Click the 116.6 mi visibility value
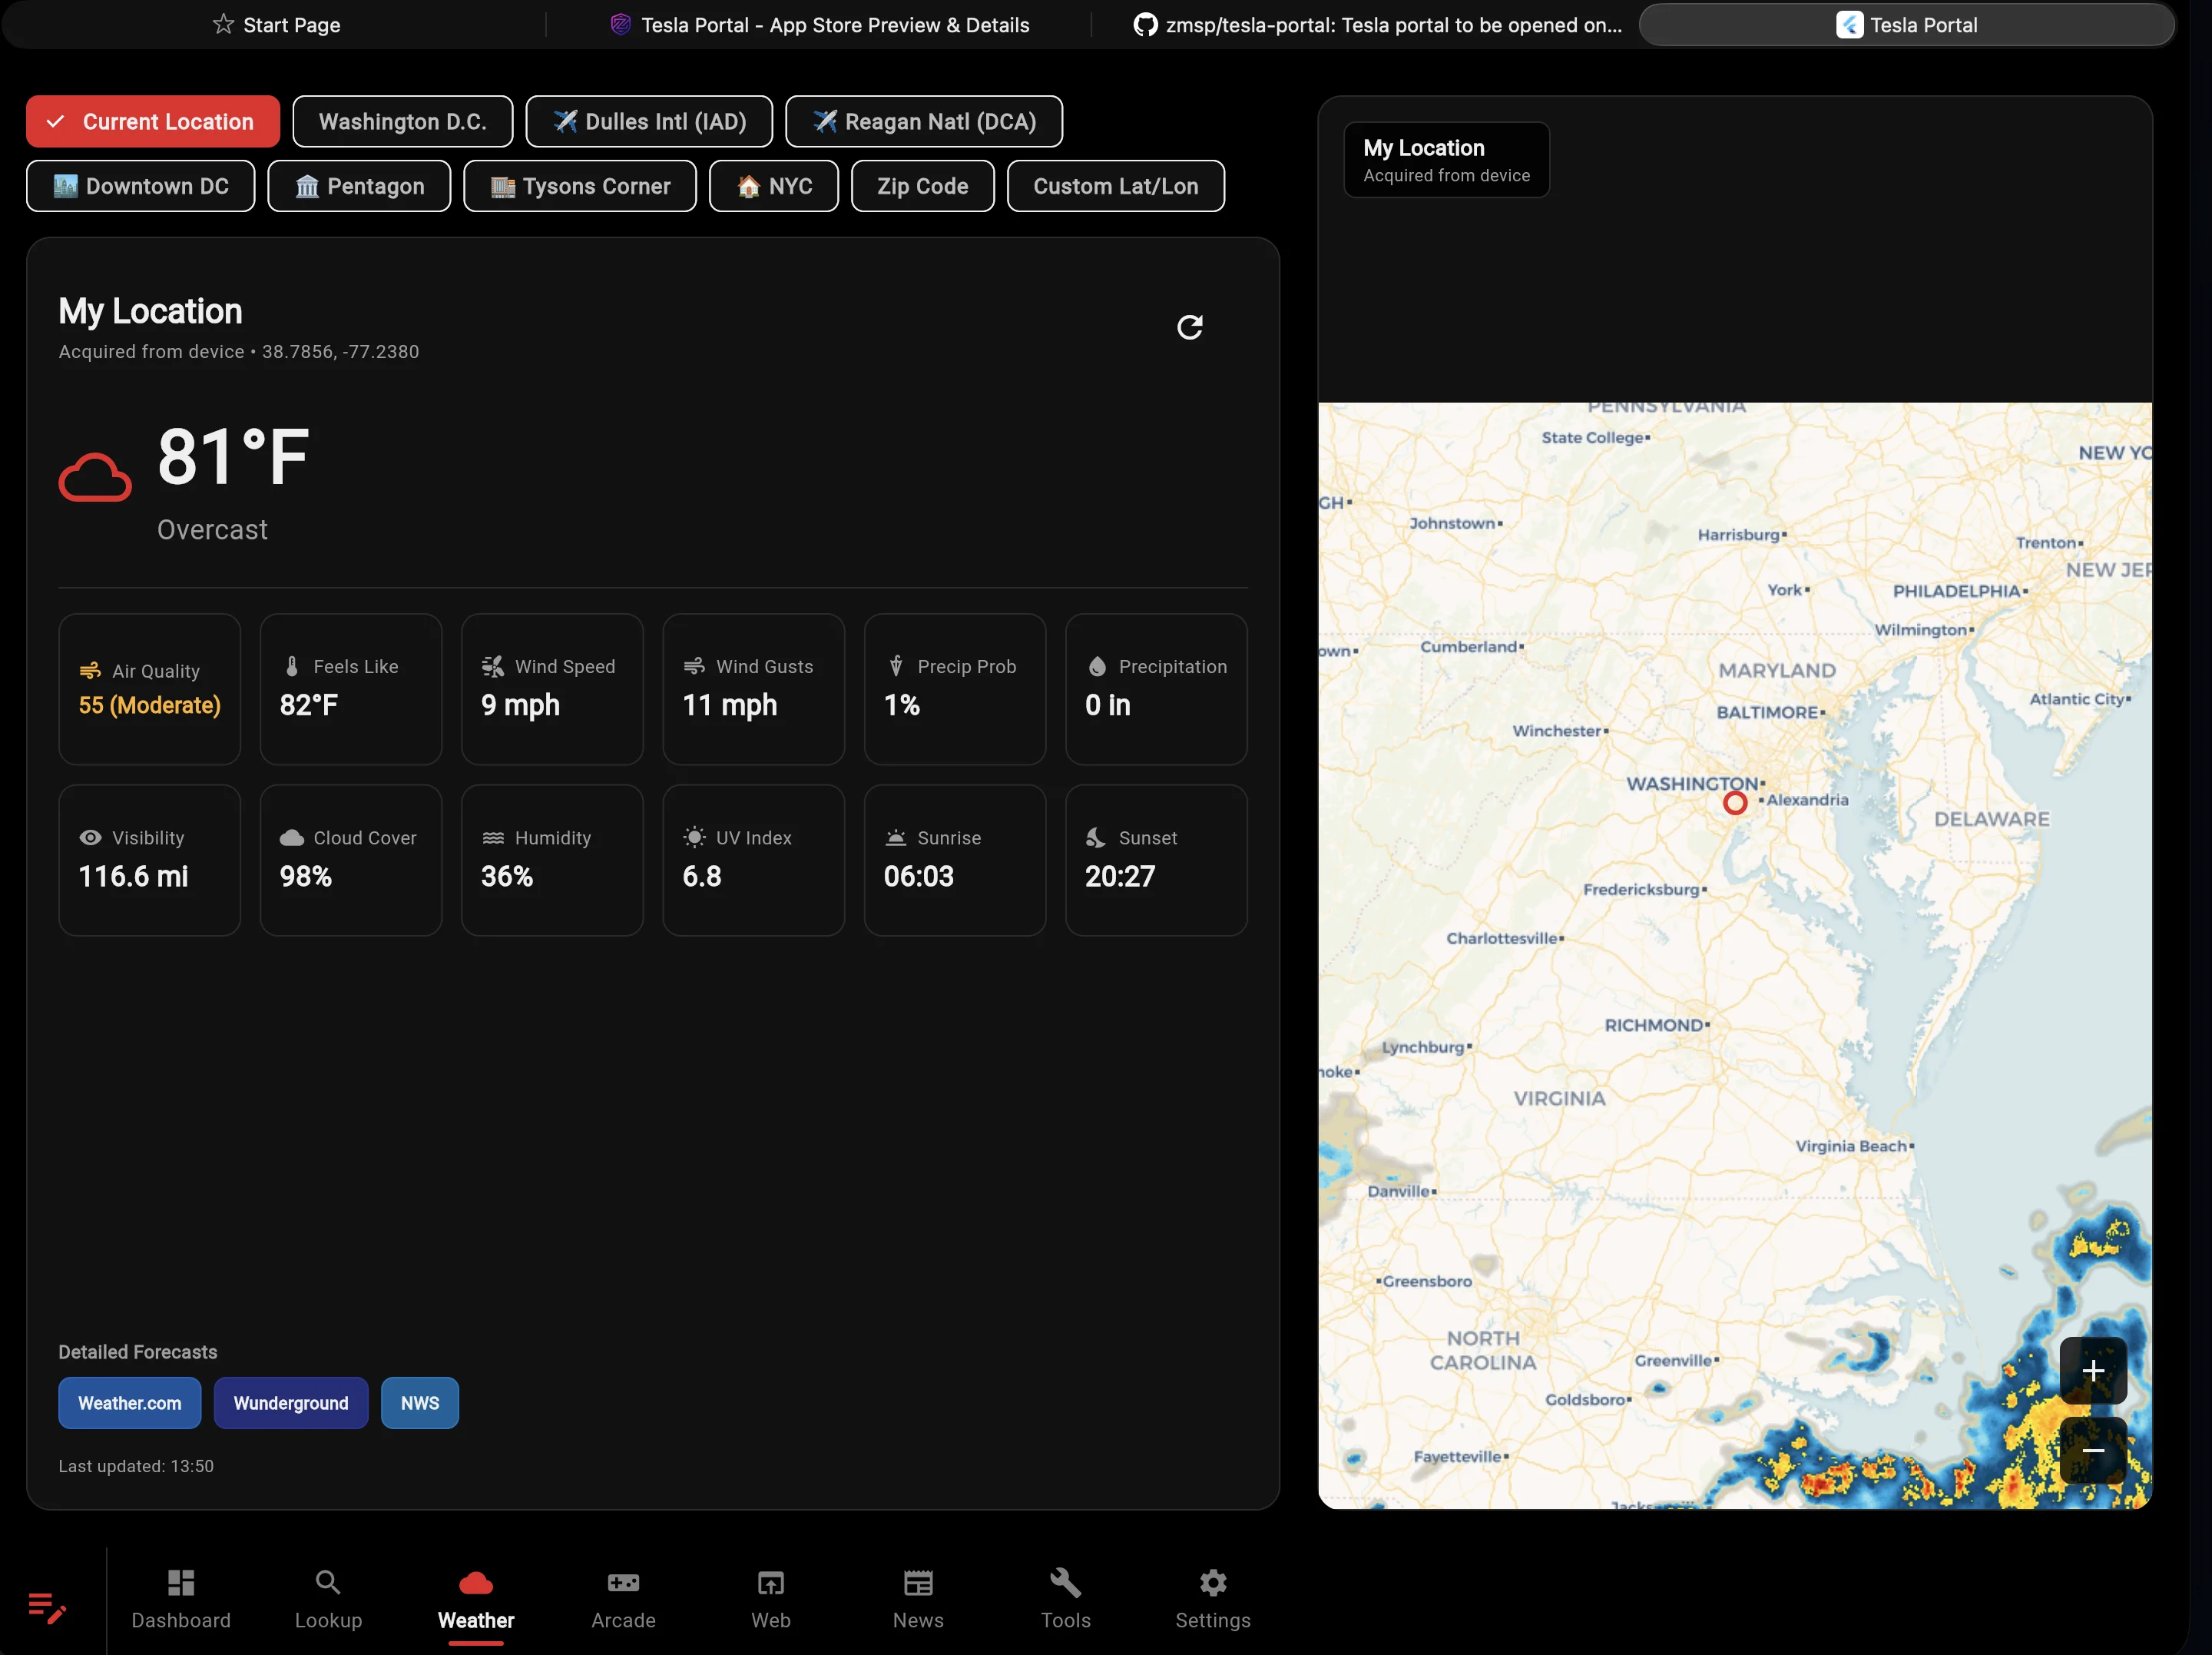The height and width of the screenshot is (1655, 2212). pyautogui.click(x=133, y=877)
